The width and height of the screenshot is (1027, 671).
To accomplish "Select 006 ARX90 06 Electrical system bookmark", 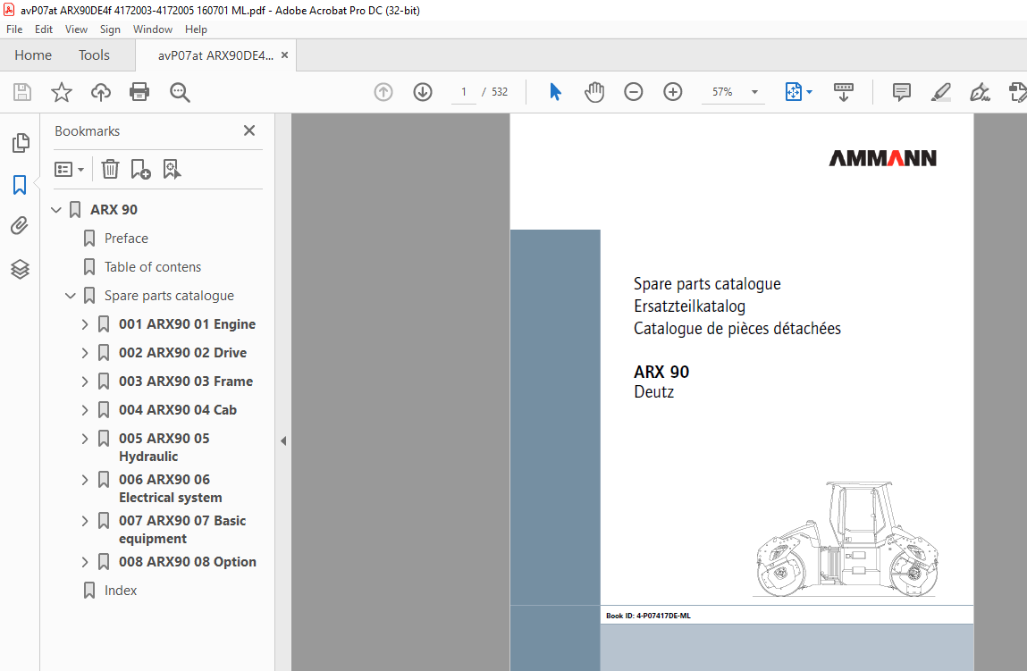I will 171,489.
